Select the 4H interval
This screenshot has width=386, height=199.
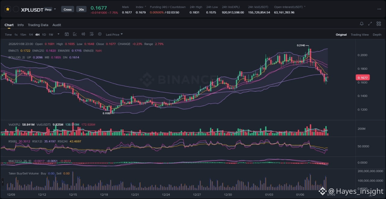[37, 34]
